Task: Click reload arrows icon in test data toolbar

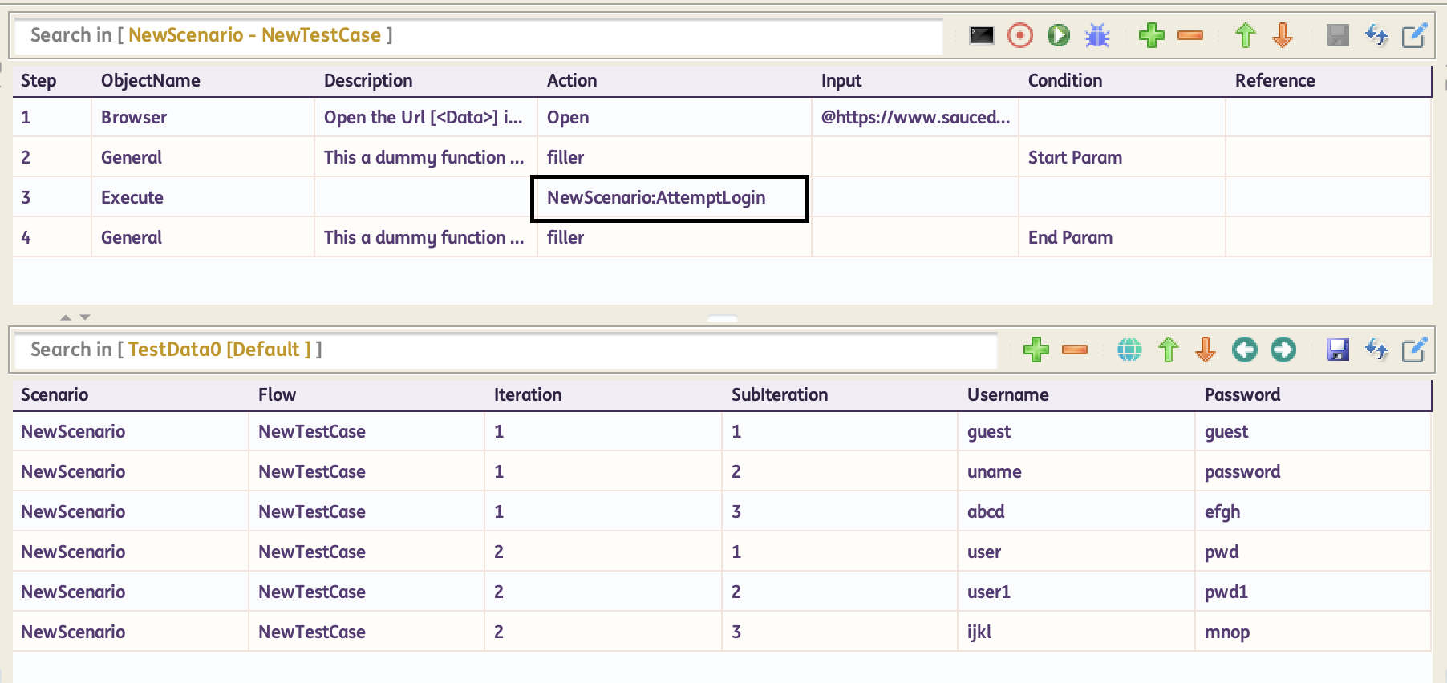Action: click(1376, 350)
